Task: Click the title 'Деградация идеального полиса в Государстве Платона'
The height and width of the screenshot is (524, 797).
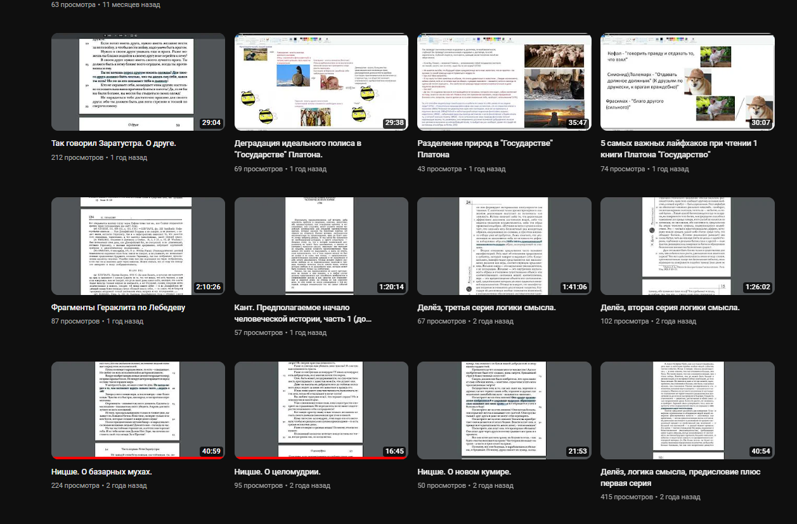Action: click(x=297, y=149)
